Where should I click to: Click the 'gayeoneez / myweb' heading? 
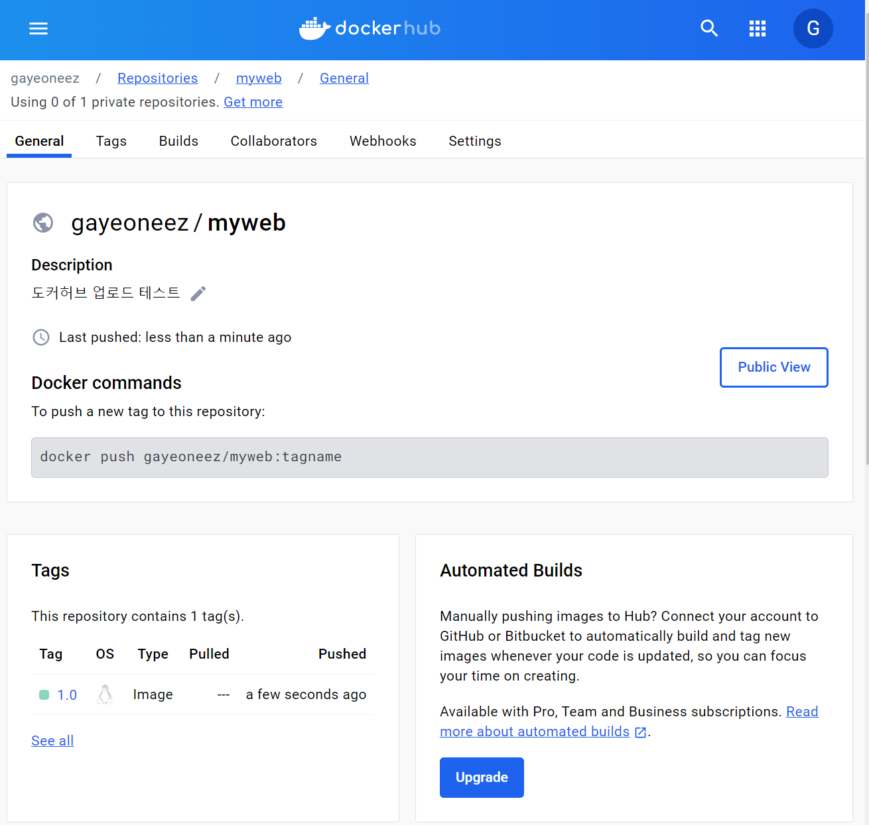178,223
